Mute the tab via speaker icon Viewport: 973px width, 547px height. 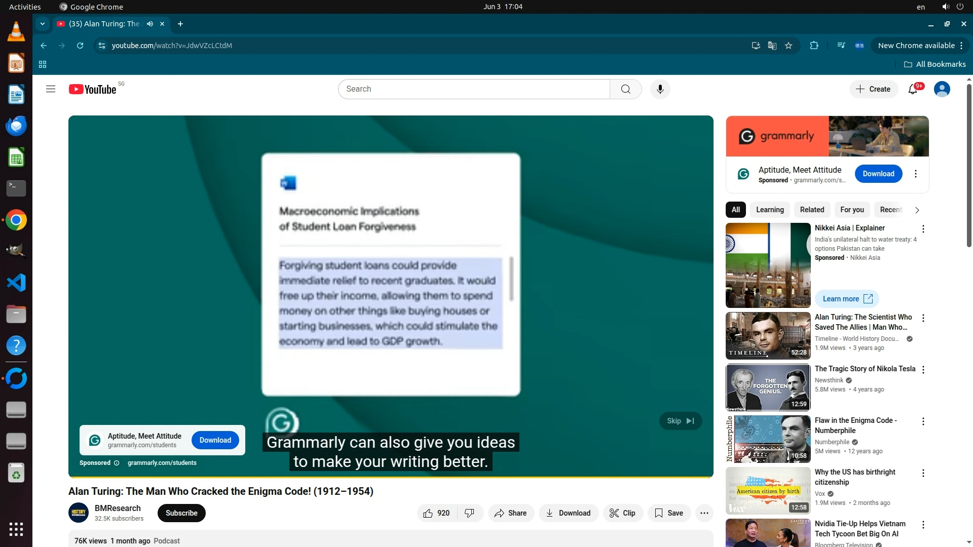pyautogui.click(x=150, y=24)
